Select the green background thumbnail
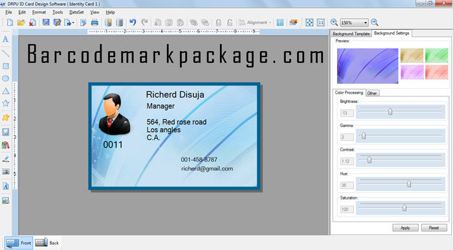The width and height of the screenshot is (453, 250). click(436, 56)
